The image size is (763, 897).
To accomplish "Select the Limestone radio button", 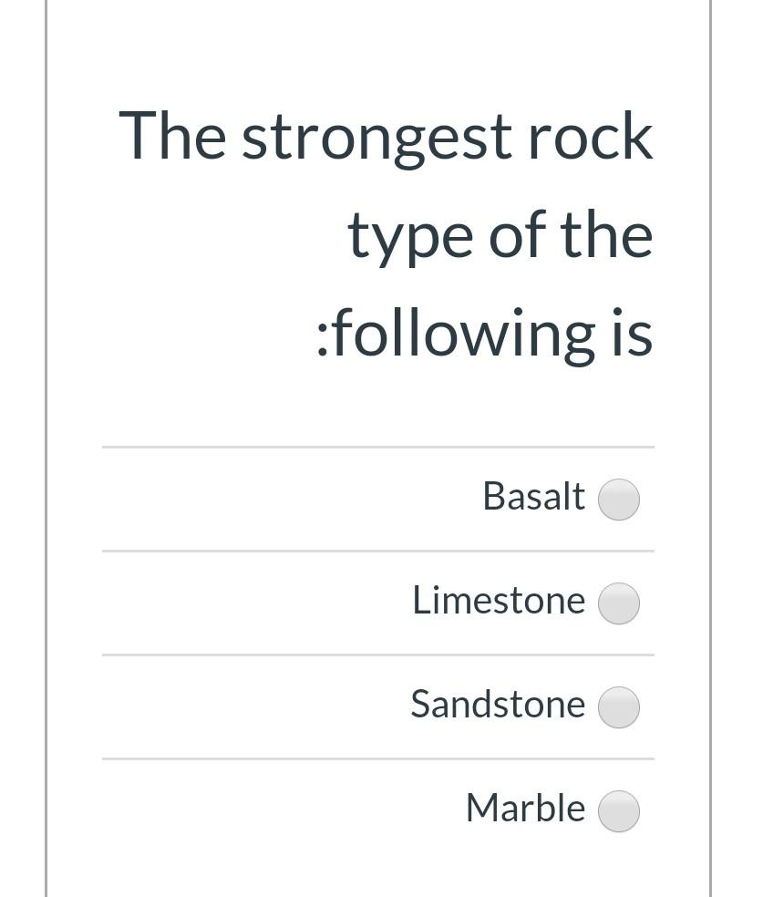I will click(x=618, y=603).
